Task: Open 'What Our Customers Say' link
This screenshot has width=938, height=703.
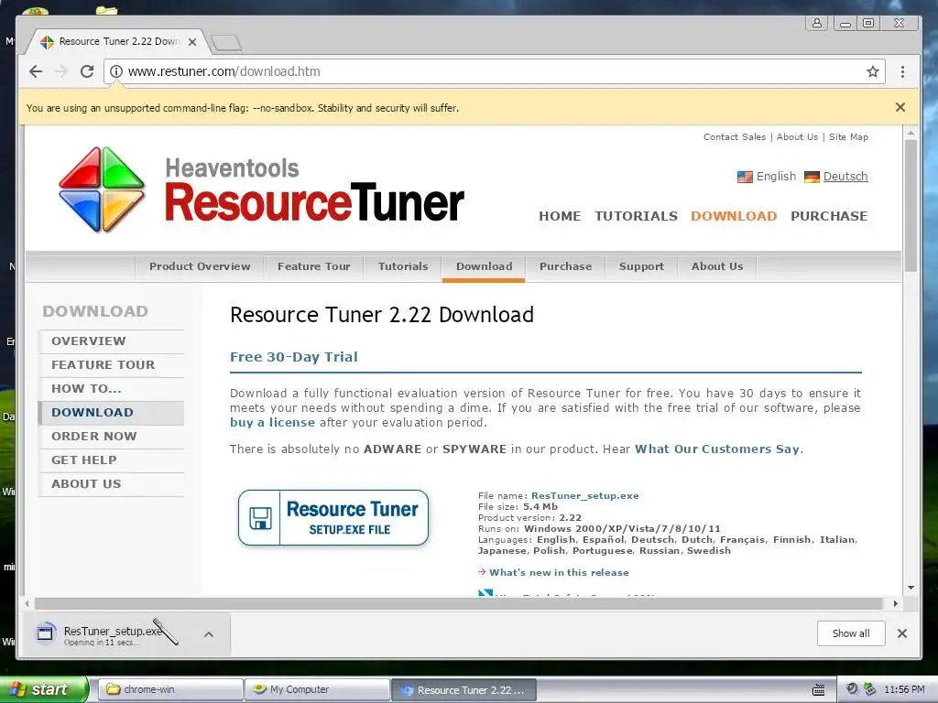Action: tap(716, 449)
